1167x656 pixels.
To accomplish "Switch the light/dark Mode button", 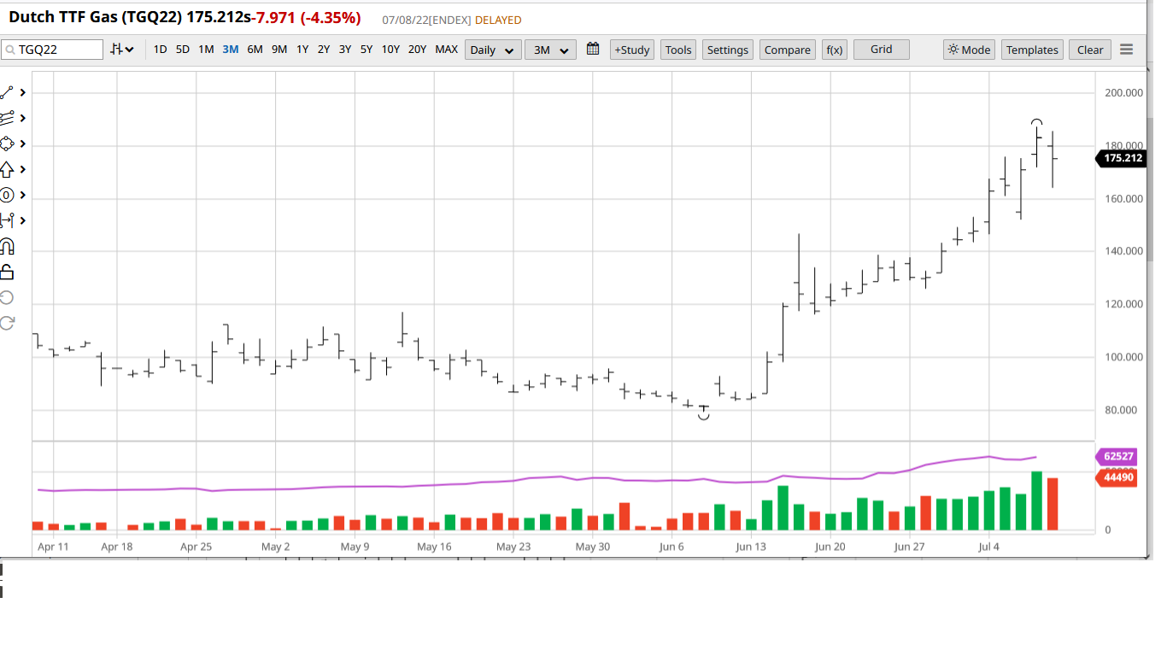I will click(970, 50).
